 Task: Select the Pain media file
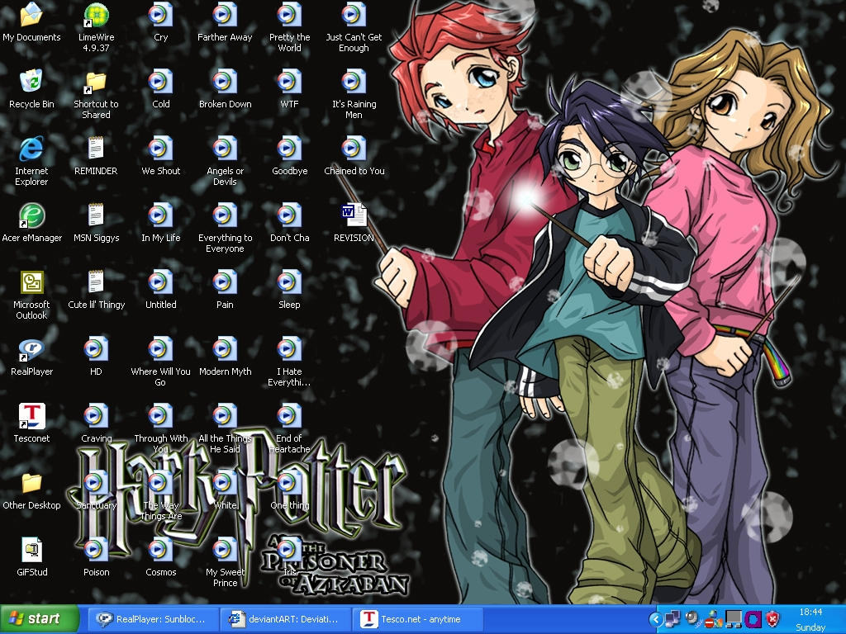(225, 282)
